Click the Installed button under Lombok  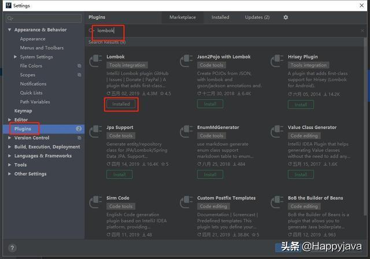pyautogui.click(x=121, y=104)
